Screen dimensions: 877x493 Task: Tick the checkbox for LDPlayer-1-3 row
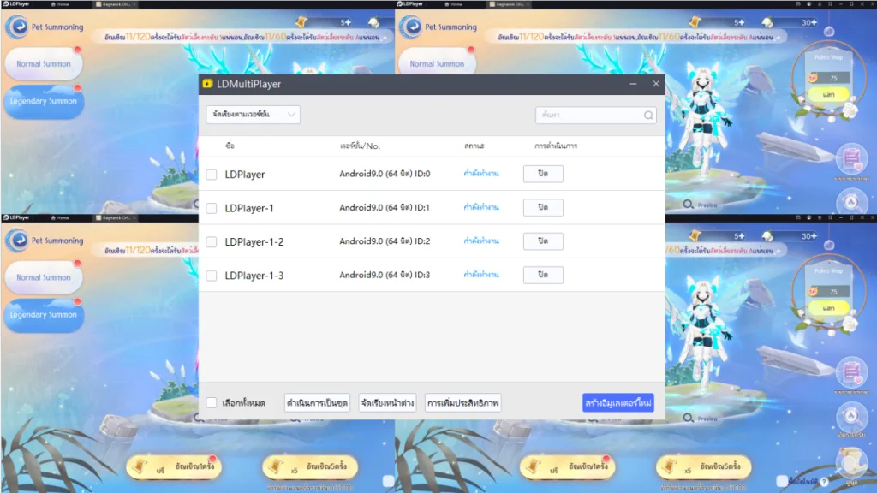click(212, 276)
